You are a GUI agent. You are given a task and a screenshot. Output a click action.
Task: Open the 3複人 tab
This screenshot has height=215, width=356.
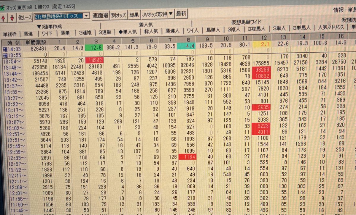coord(234,29)
